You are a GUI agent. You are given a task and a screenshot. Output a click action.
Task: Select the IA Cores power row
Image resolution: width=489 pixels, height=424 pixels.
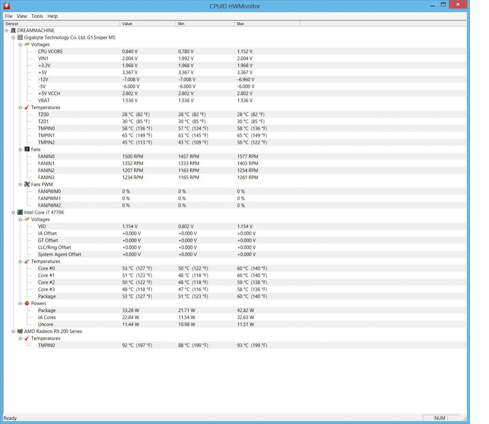pos(252,317)
